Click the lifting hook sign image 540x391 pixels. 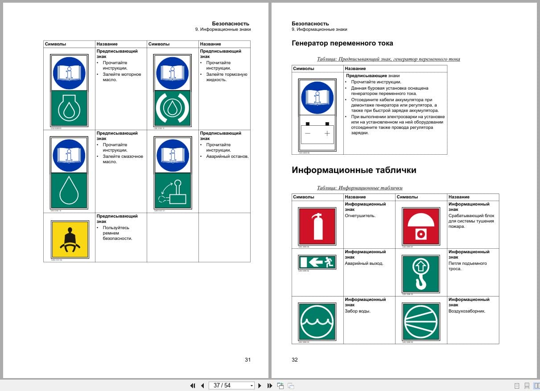point(421,274)
